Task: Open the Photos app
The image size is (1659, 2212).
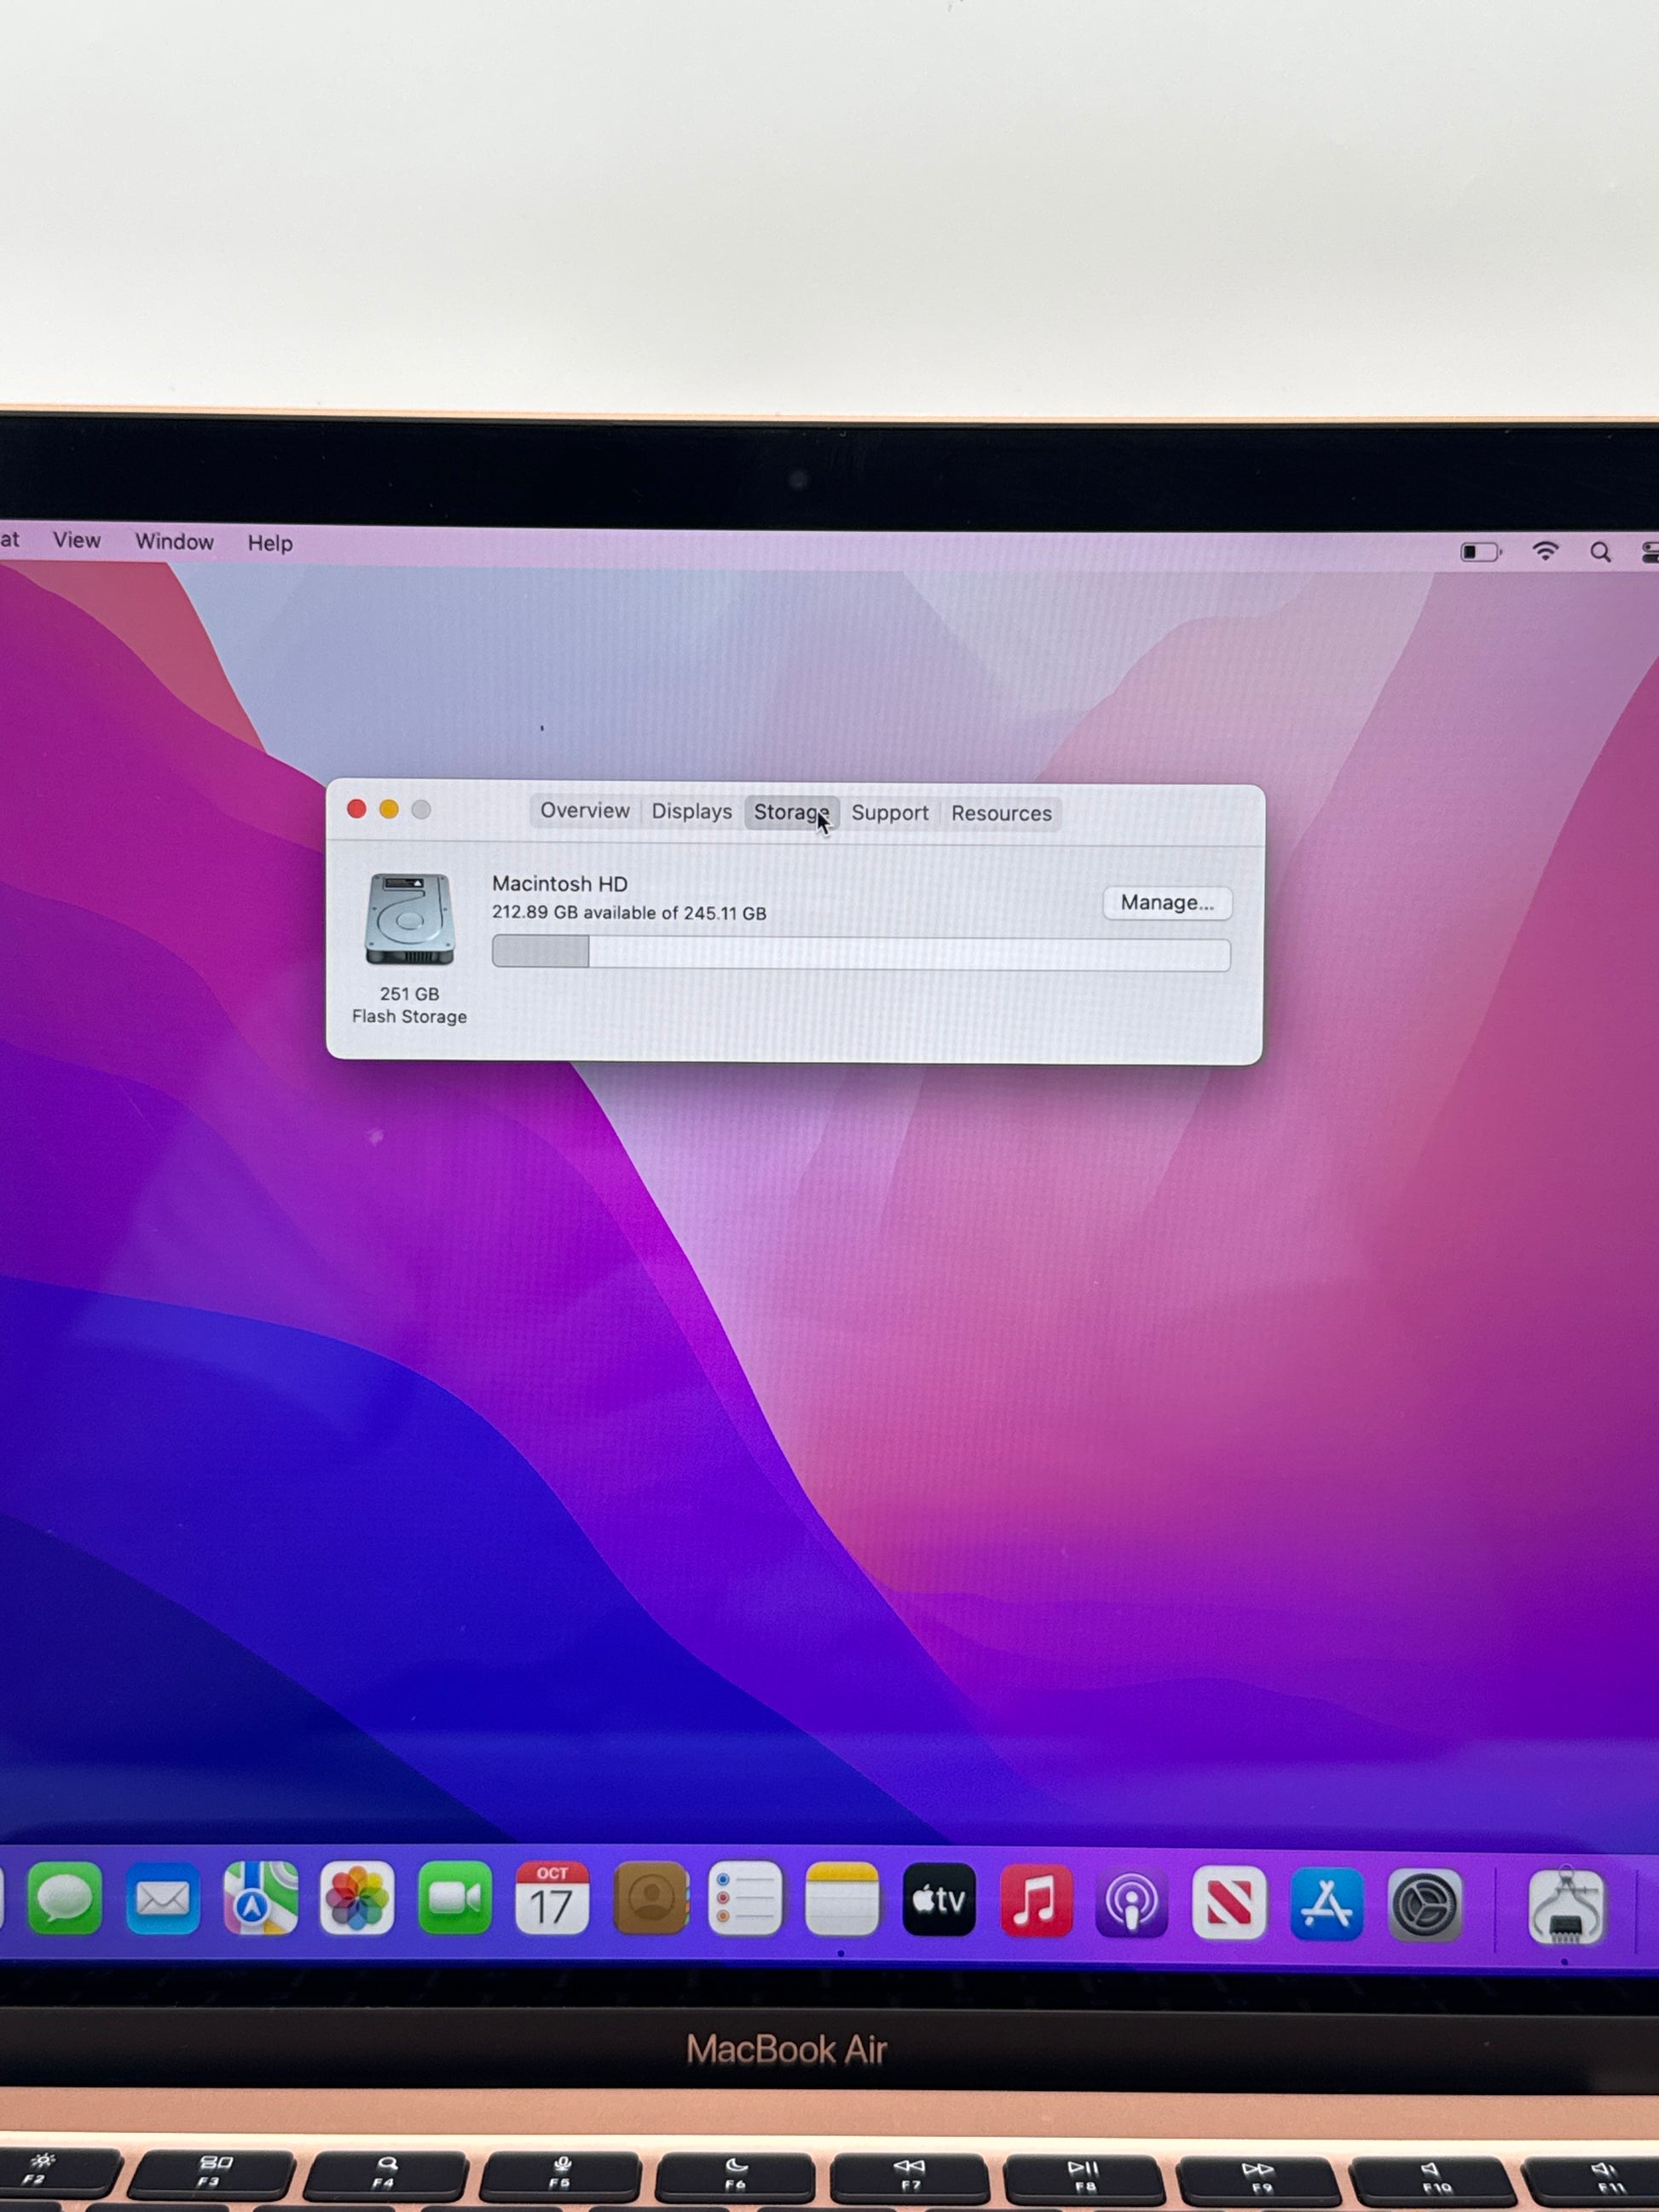Action: 357,1898
